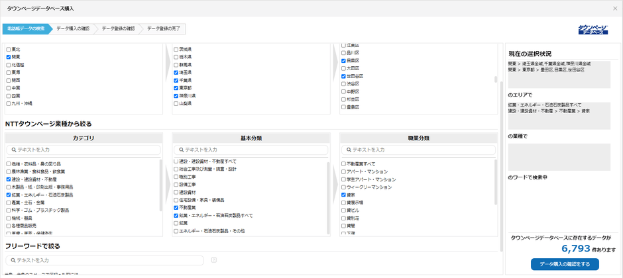Image resolution: width=623 pixels, height=278 pixels.
Task: Enable the 渋谷区 ward checkbox
Action: click(x=343, y=83)
